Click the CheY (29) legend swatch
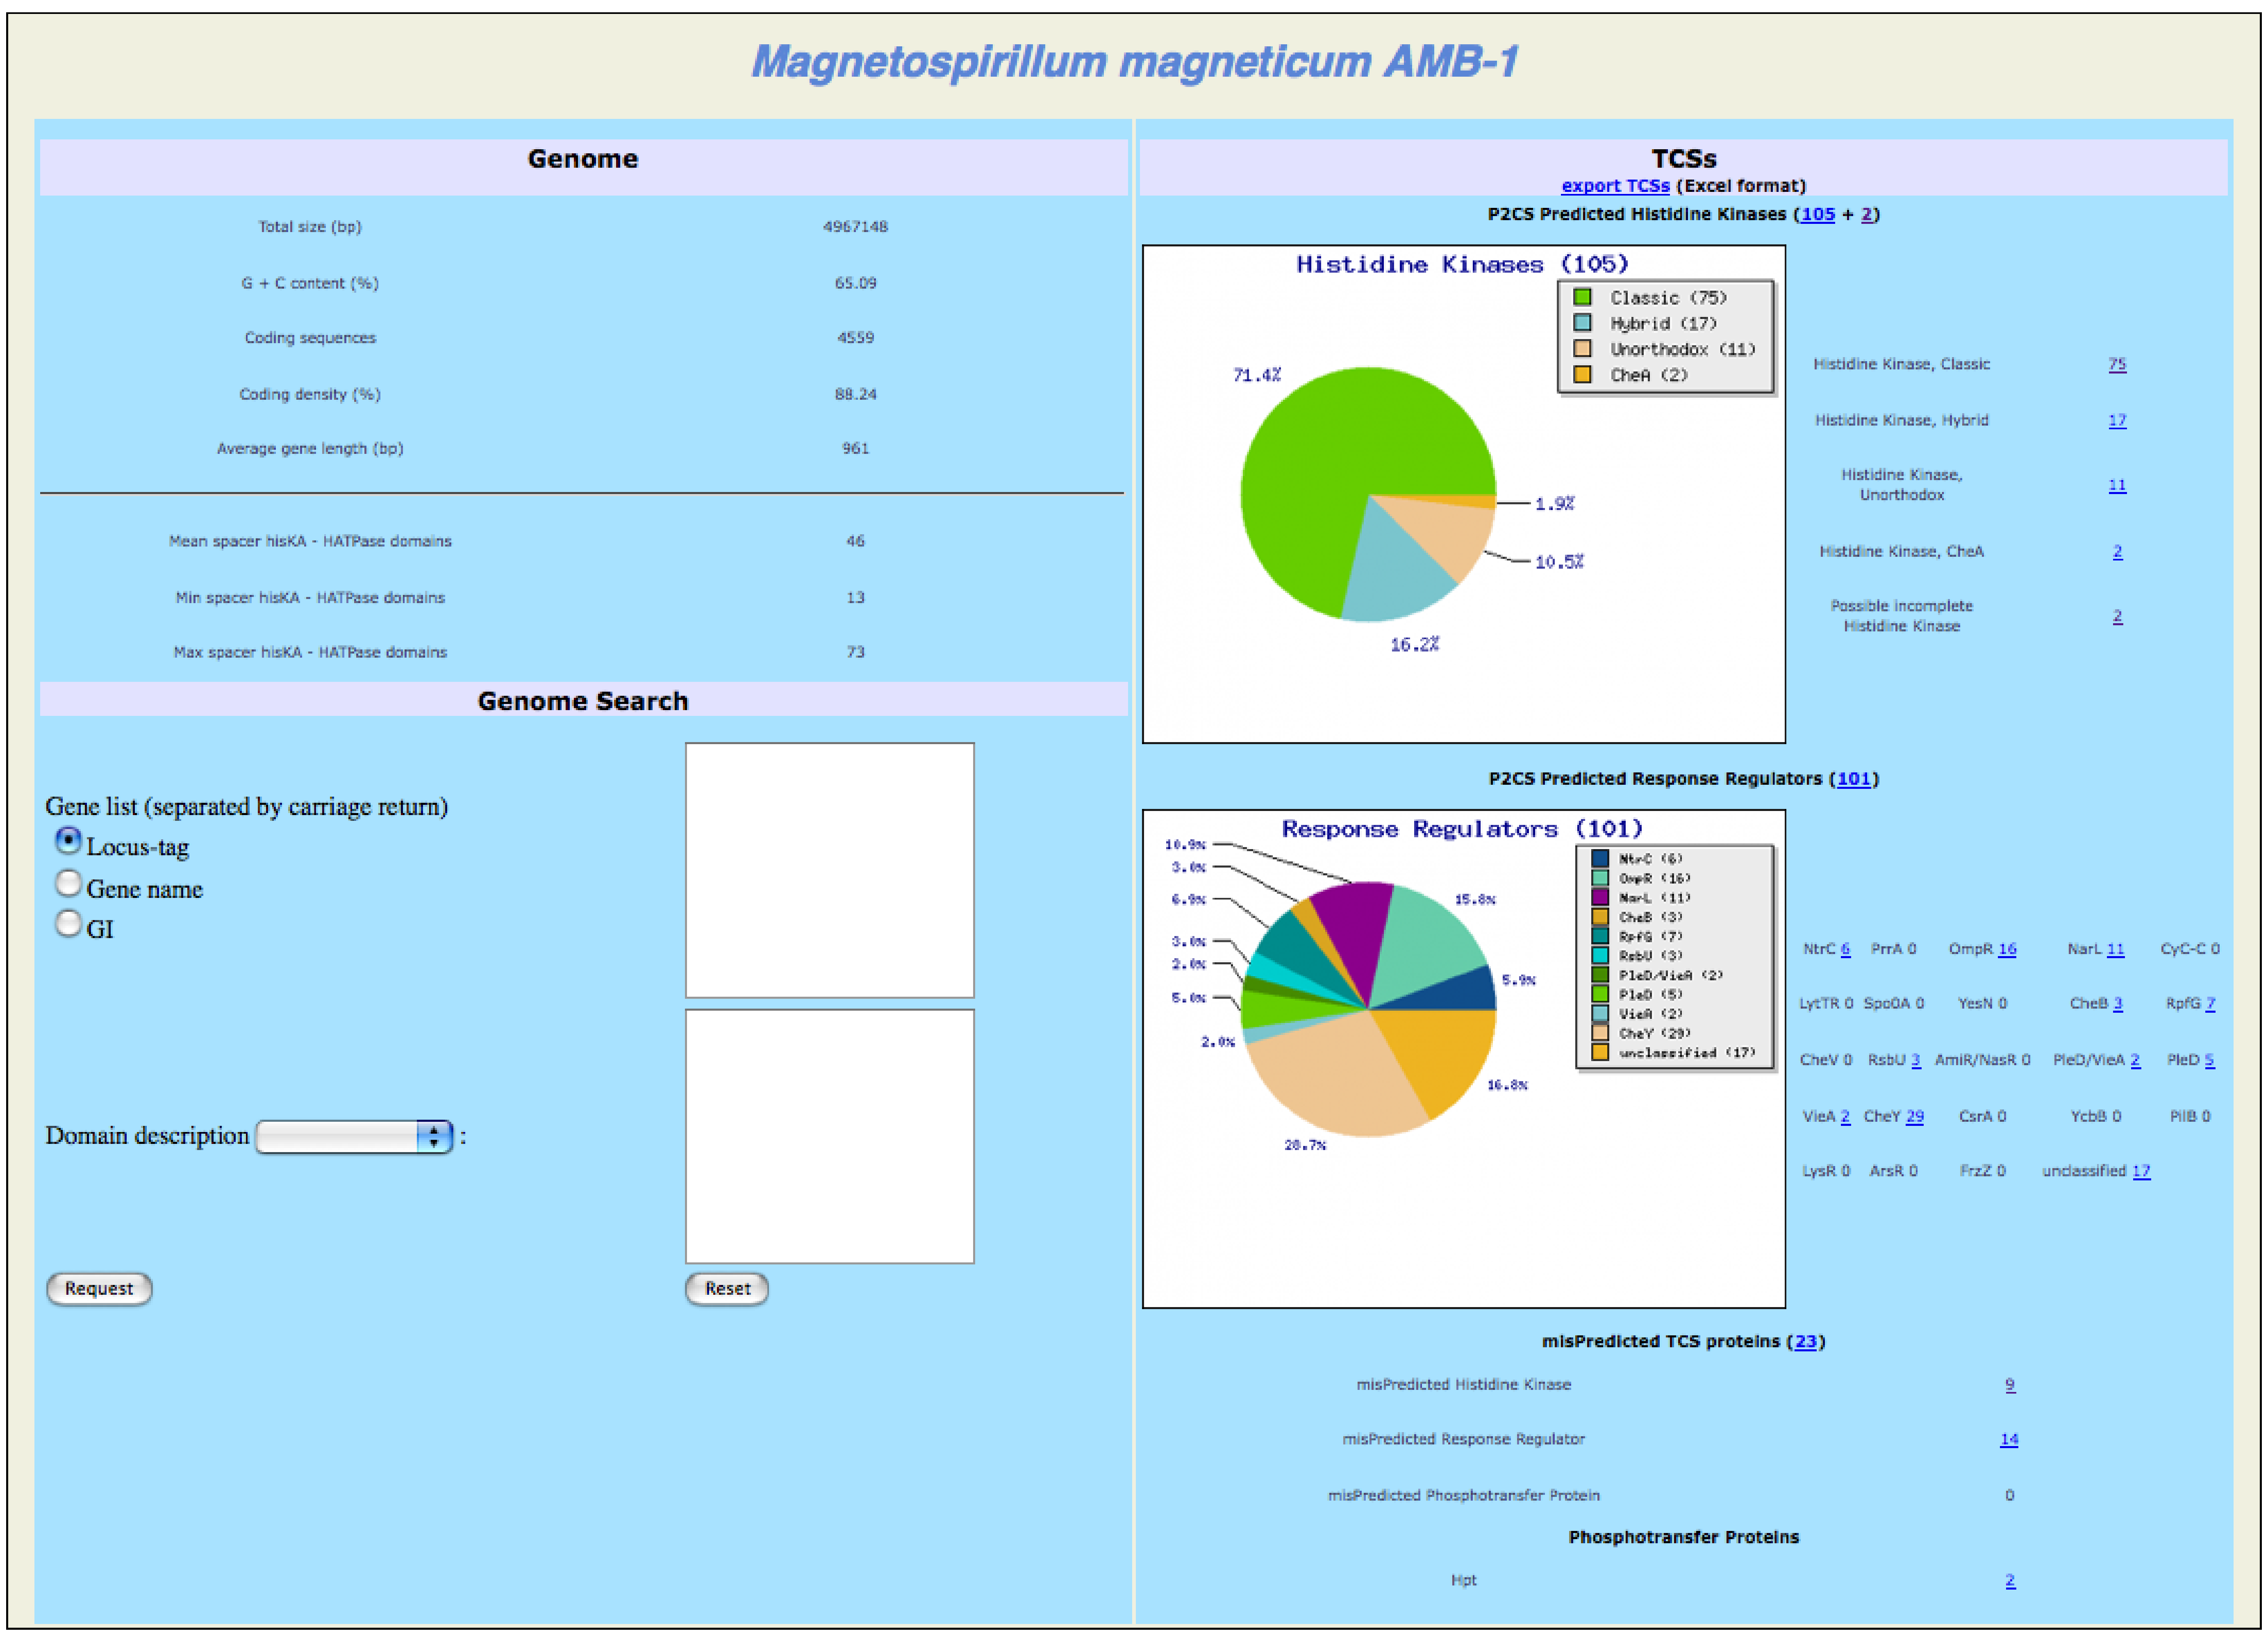 1600,1033
